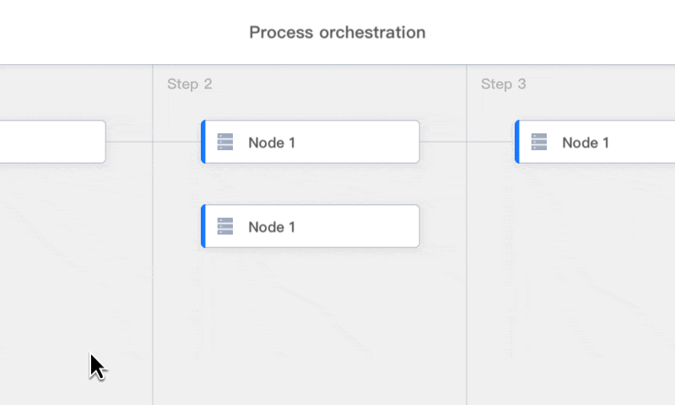Click the blue left bar of Step 2's top node
Image resolution: width=675 pixels, height=405 pixels.
coord(203,142)
